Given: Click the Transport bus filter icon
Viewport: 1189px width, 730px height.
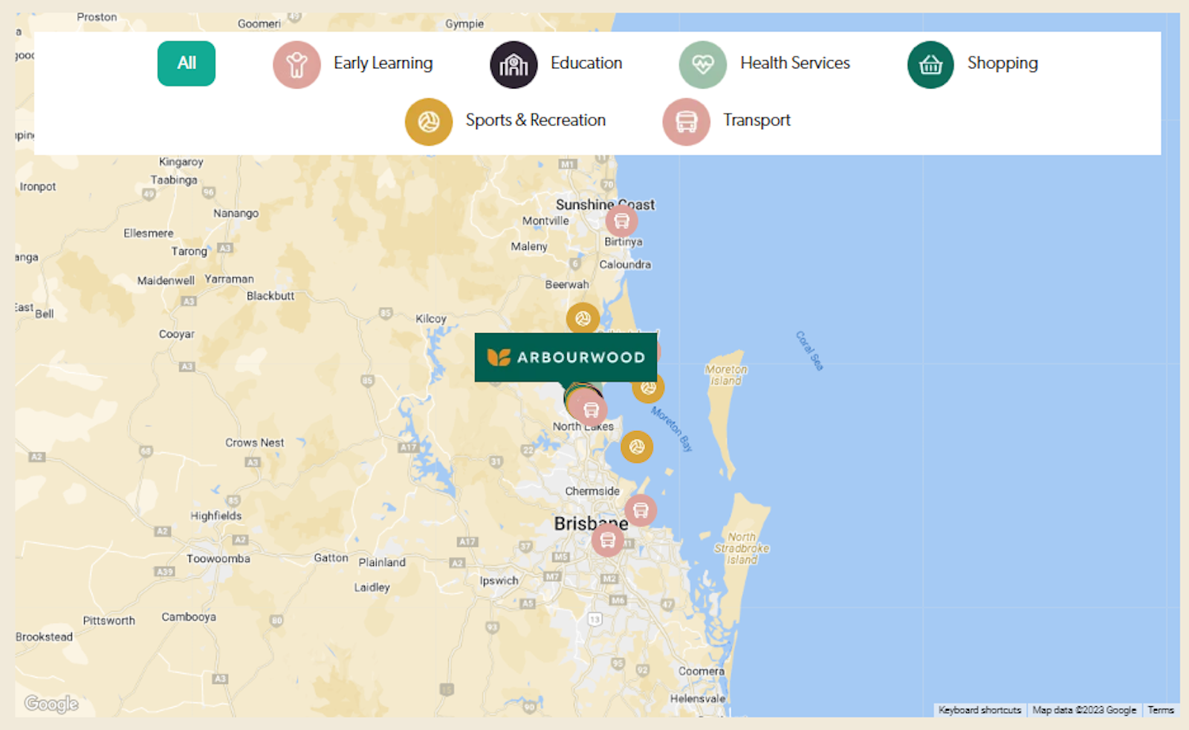Looking at the screenshot, I should coord(686,122).
